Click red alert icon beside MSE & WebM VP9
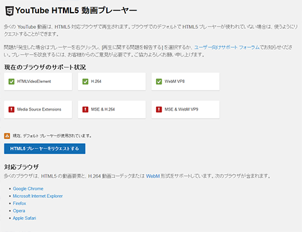Viewport: 302px width, 232px height. [x=159, y=109]
